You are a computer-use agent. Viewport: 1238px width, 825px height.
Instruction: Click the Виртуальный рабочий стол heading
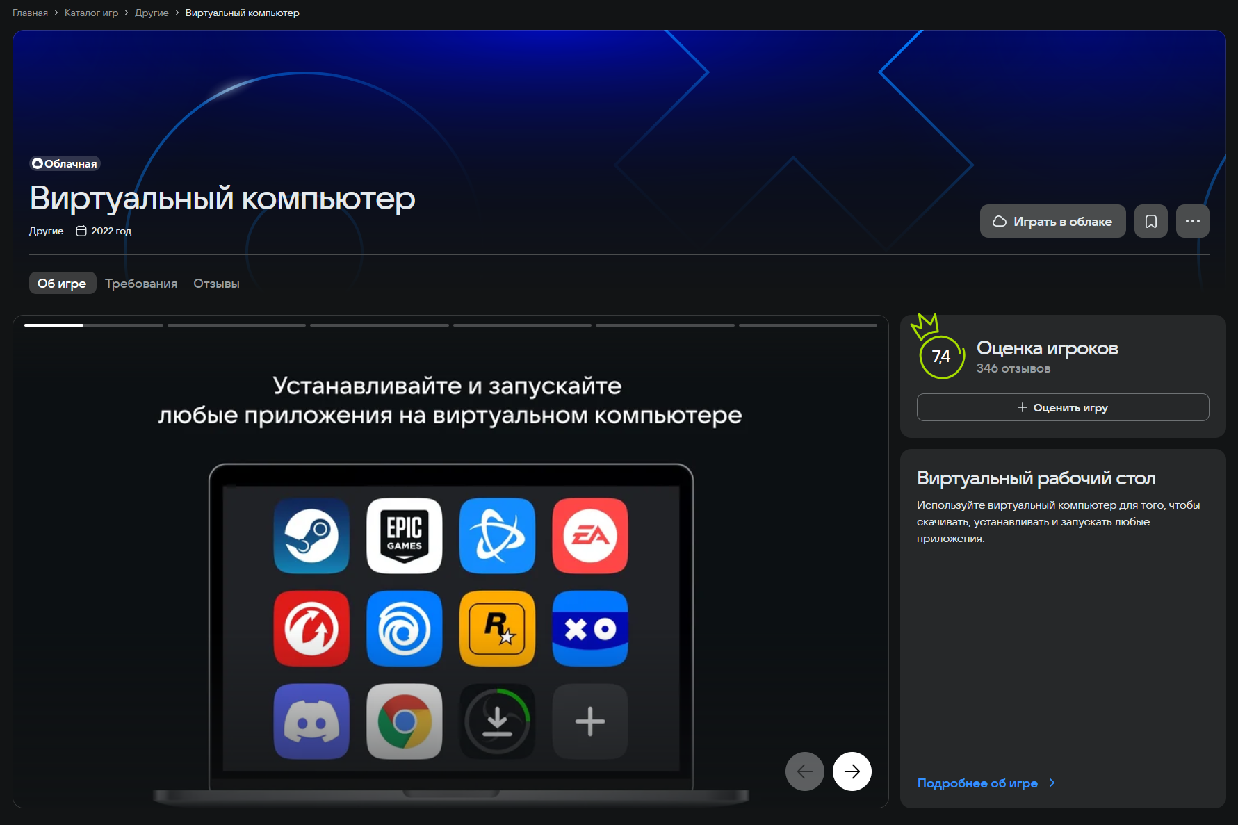pyautogui.click(x=1036, y=478)
